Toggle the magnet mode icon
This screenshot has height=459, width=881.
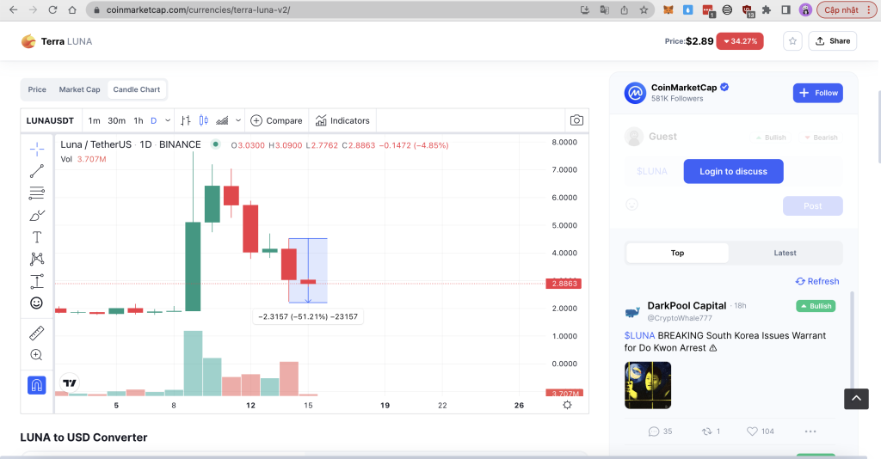pos(36,385)
